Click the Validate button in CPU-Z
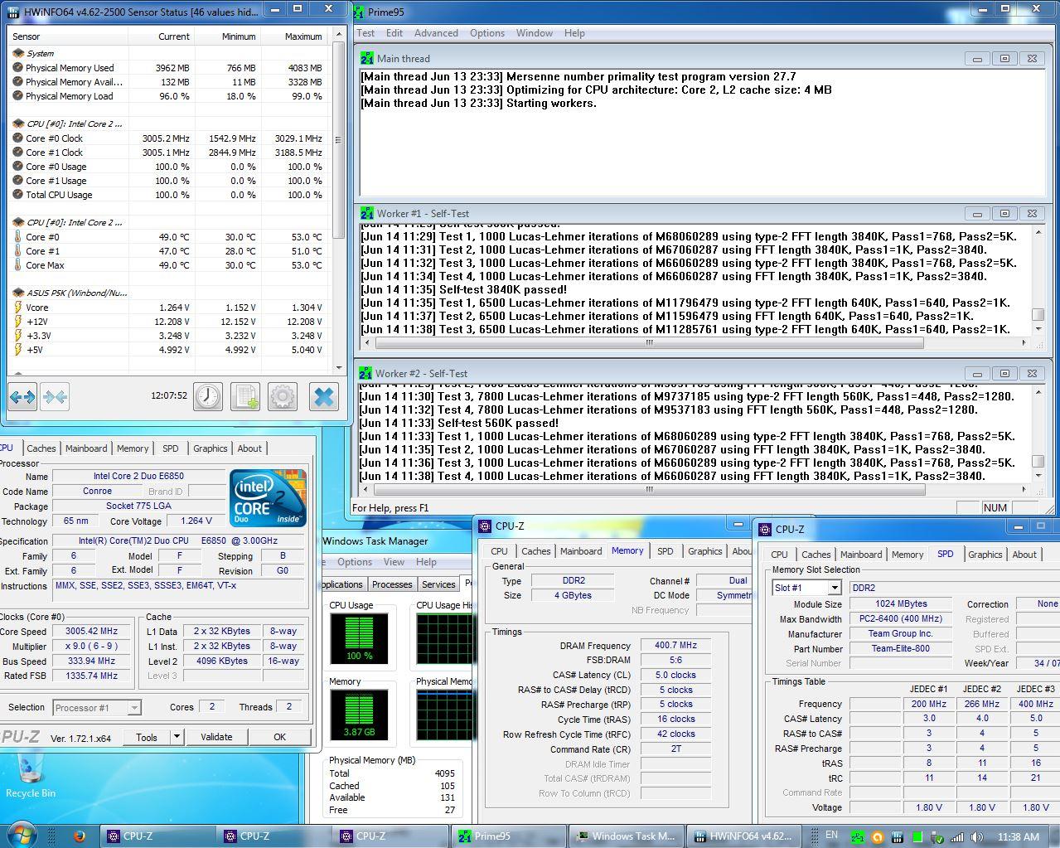This screenshot has width=1060, height=848. 216,737
